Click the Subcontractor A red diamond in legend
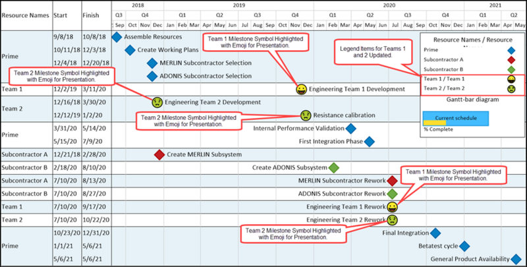Screen dimensions: 527x267 [511, 60]
